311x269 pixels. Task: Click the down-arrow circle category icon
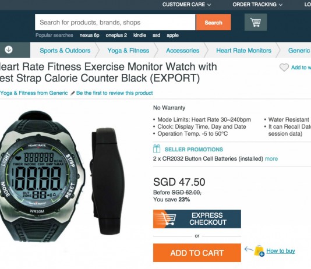(9, 49)
